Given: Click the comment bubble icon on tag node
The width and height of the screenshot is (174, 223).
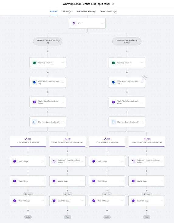Looking at the screenshot, I should click(x=144, y=78).
